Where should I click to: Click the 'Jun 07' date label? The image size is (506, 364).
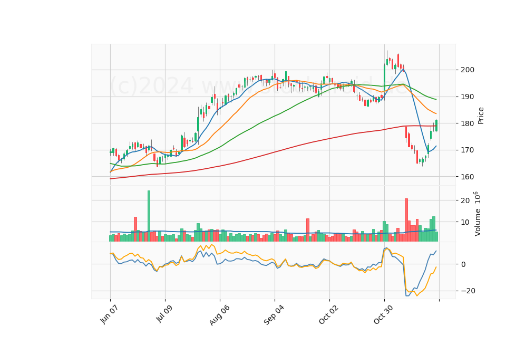click(x=109, y=314)
